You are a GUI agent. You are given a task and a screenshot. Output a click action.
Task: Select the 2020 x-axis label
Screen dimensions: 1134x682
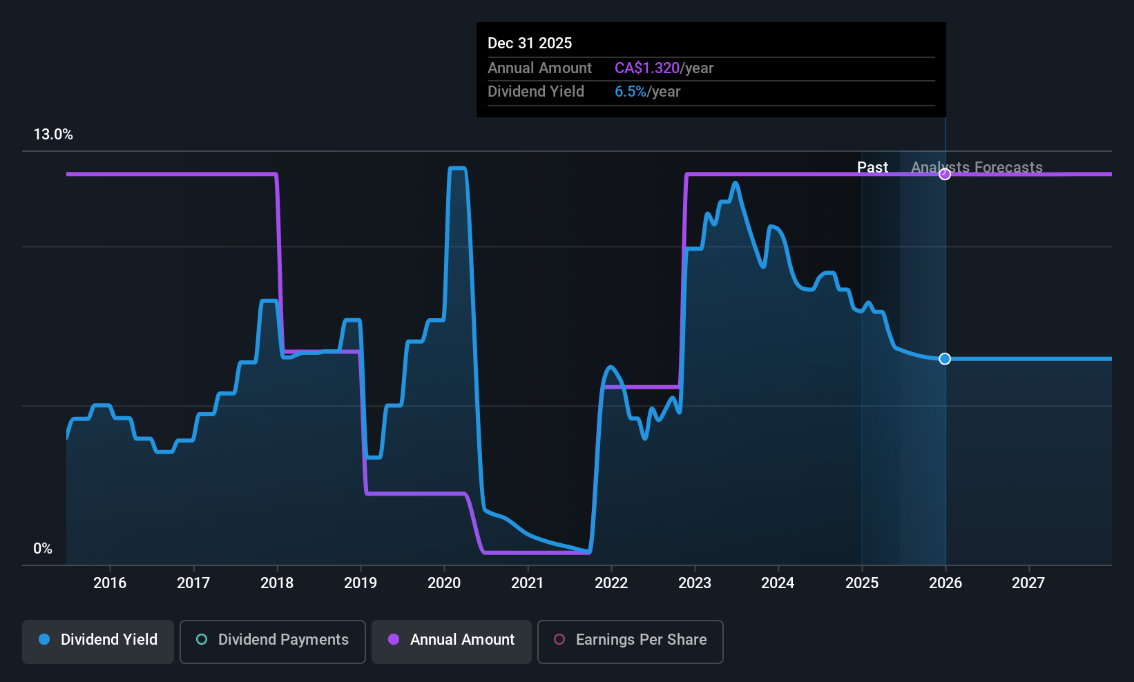(x=444, y=583)
